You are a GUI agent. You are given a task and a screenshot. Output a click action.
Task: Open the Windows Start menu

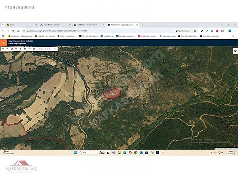(75, 153)
